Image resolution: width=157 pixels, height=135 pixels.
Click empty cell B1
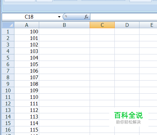tap(64, 31)
